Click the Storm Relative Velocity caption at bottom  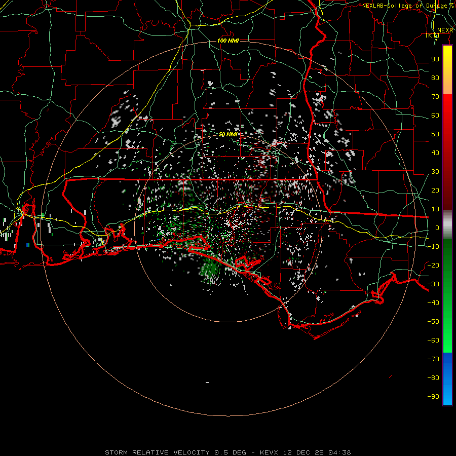coord(228,452)
